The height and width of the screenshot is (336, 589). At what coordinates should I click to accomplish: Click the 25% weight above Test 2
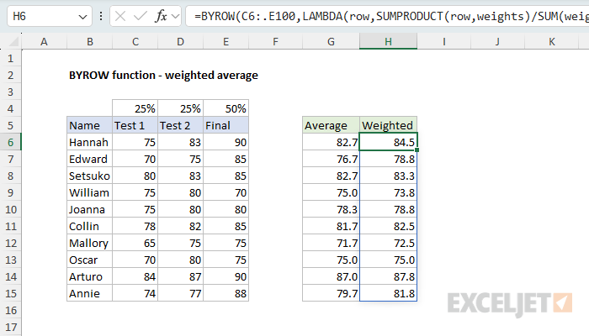(181, 108)
